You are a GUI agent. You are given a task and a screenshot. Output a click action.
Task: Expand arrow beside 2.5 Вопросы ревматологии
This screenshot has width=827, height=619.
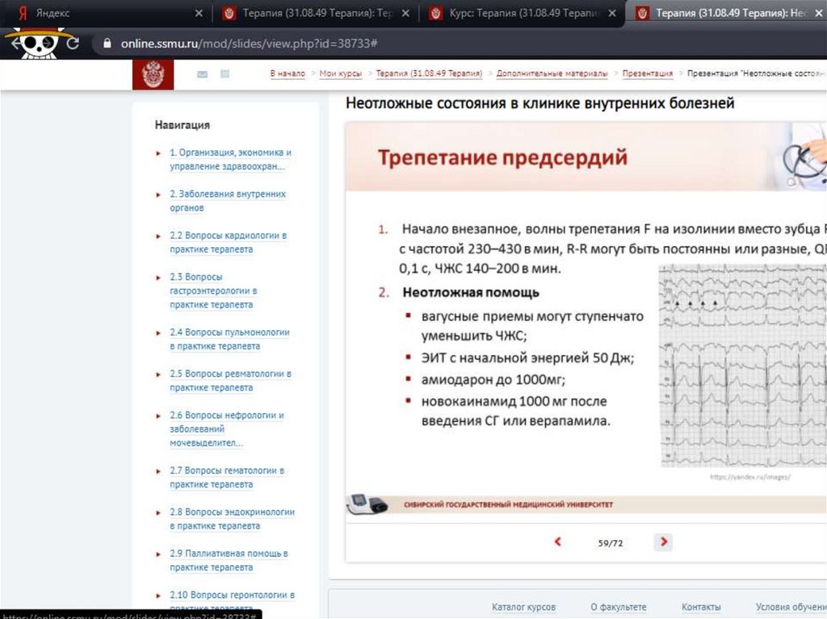click(x=158, y=374)
